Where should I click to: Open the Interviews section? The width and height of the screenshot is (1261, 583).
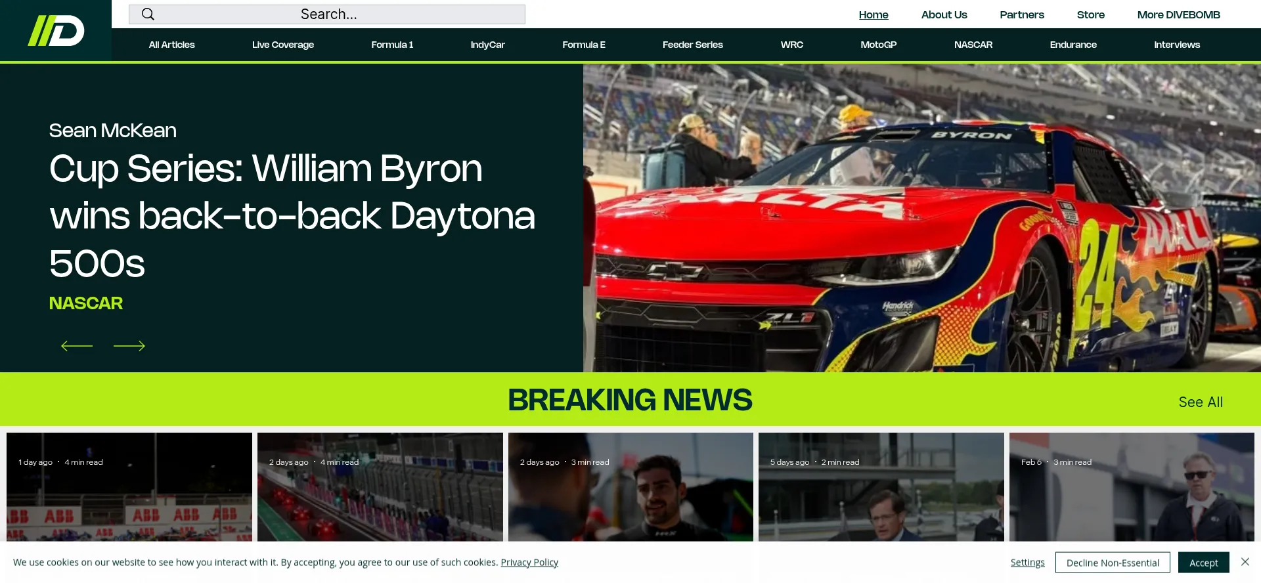[x=1176, y=45]
